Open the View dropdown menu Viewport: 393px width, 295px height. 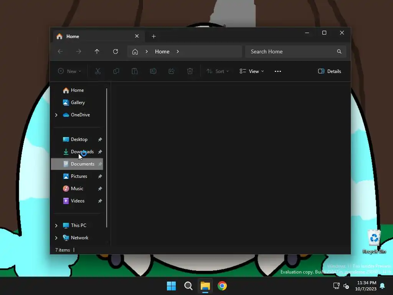pos(252,71)
